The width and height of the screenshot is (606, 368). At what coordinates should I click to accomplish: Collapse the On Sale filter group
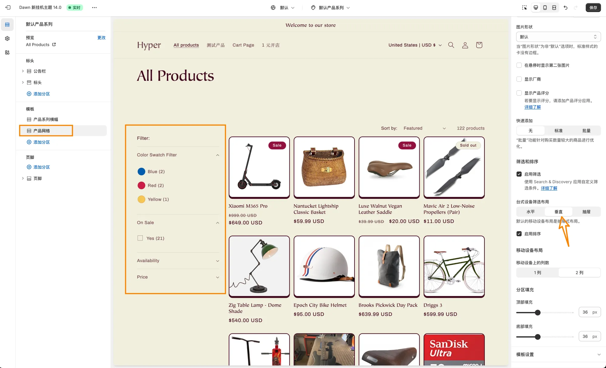tap(218, 223)
